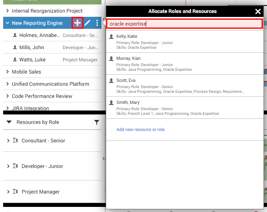Click the filter funnel icon in Resources by Role
Screen dimensions: 267x212
coord(97,122)
